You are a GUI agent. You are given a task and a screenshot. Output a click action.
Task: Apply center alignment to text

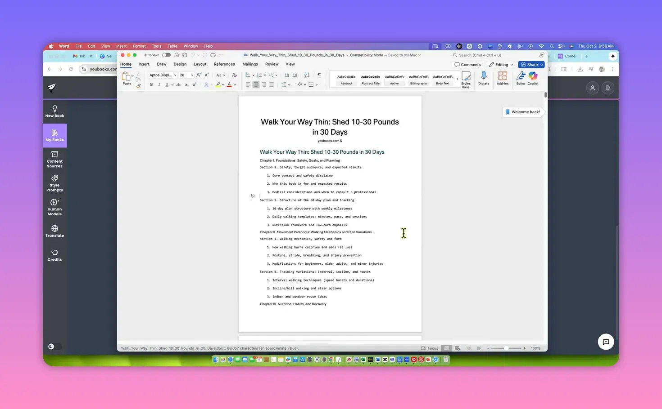[256, 84]
